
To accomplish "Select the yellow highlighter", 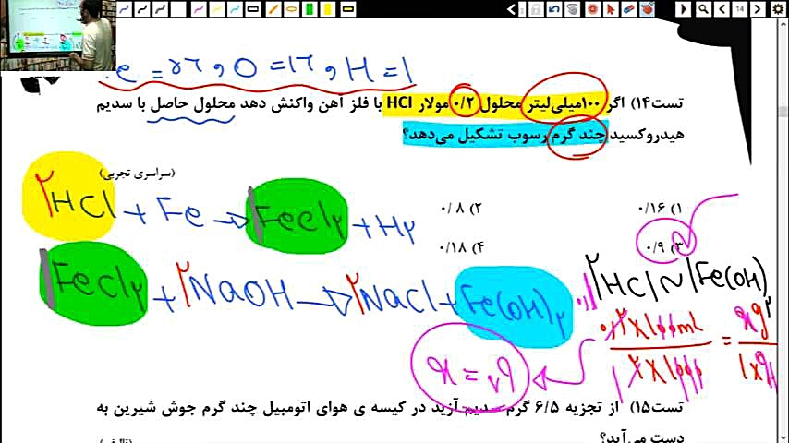I will coord(328,9).
